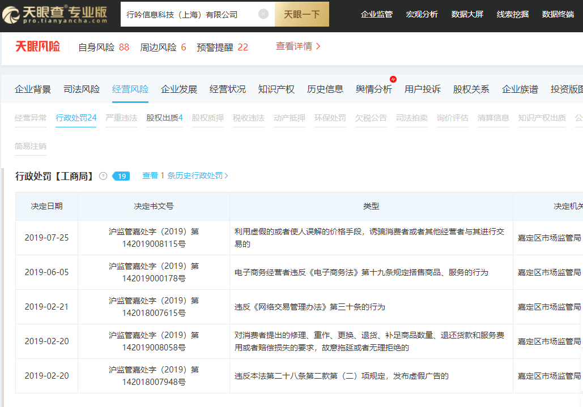The image size is (583, 407).
Task: Switch to the 知识产权 tab
Action: pos(276,89)
